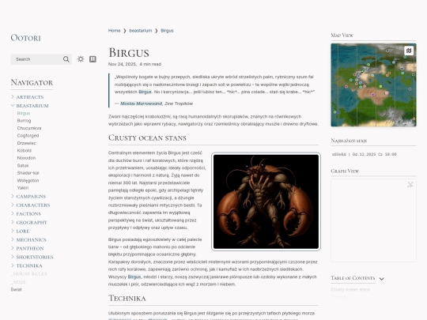Toggle reader mode book icon

(93, 59)
